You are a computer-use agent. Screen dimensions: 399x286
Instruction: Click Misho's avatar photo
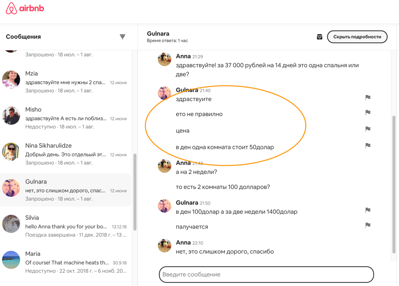(x=11, y=115)
